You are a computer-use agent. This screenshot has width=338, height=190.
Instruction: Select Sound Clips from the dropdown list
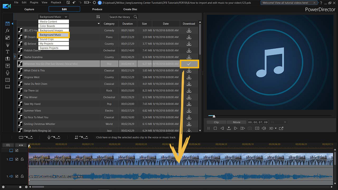tap(47, 39)
